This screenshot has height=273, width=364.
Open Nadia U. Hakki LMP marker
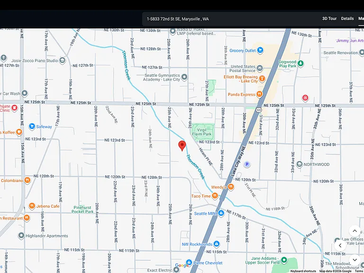(173, 31)
